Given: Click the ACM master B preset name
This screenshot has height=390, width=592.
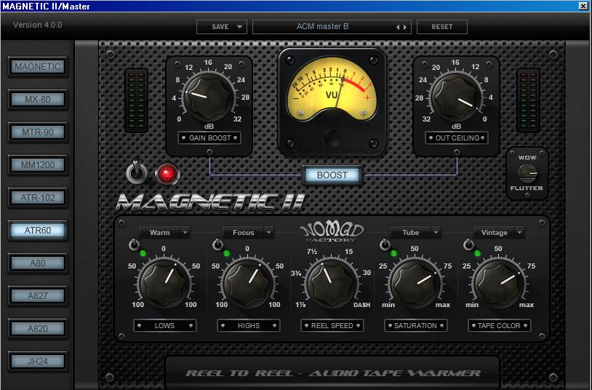Looking at the screenshot, I should [322, 26].
